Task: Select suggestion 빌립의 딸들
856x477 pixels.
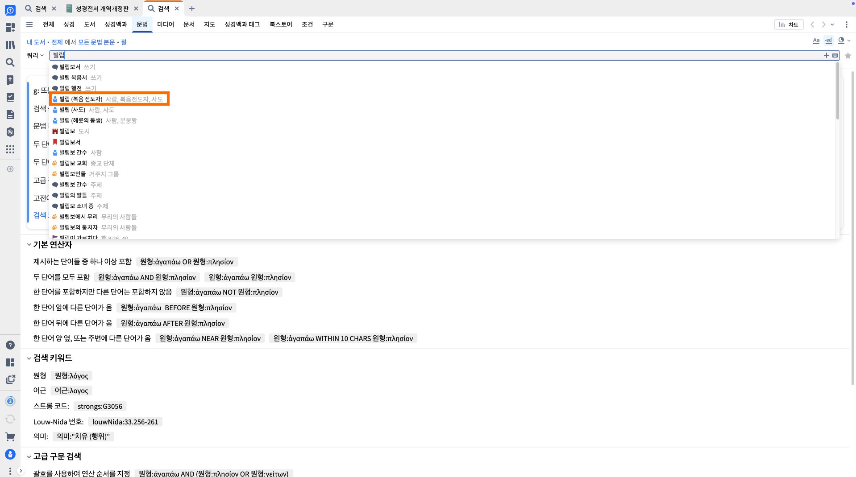Action: (77, 195)
